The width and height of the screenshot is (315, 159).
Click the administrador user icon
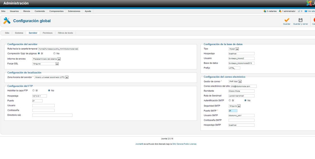point(280,11)
